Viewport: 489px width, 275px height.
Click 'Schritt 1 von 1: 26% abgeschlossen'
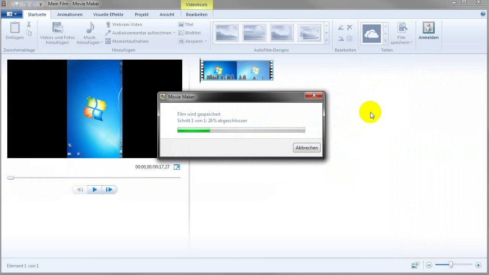[x=212, y=121]
